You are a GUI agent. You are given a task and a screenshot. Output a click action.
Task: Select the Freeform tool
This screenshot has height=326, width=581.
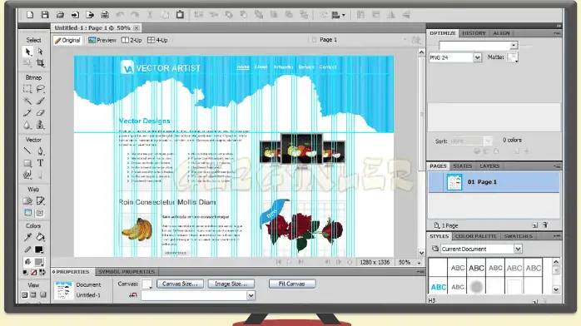click(27, 175)
